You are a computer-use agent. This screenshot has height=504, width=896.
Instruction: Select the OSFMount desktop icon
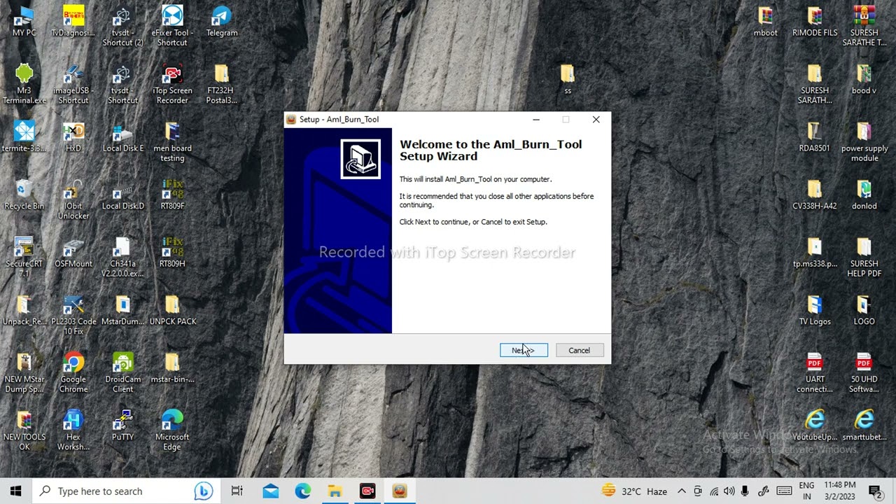[x=73, y=252]
